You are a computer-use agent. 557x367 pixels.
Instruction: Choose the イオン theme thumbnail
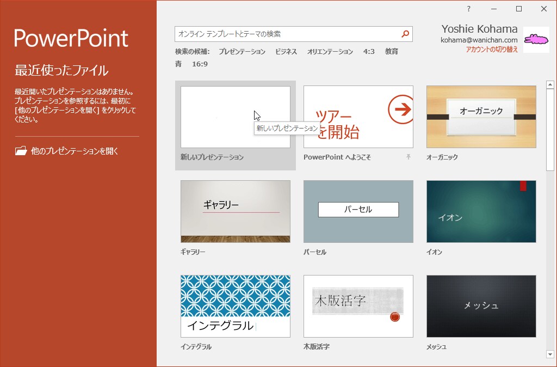pyautogui.click(x=481, y=211)
